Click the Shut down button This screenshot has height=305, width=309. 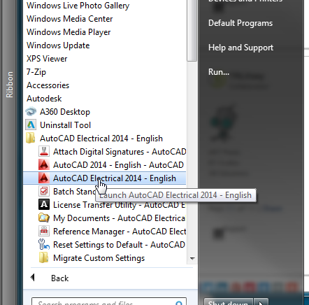(x=229, y=302)
